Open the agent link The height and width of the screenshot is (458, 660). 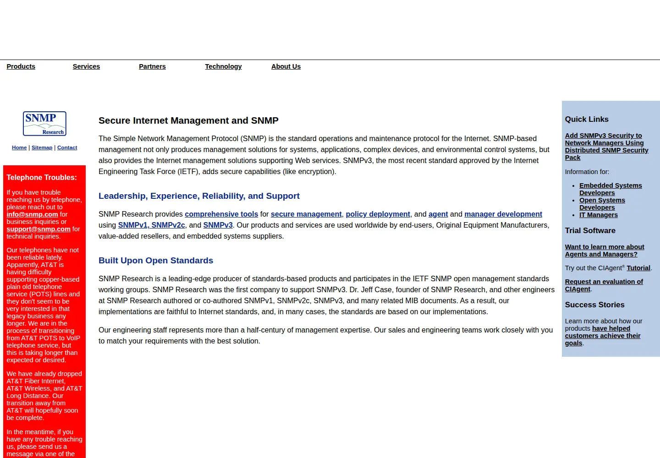pyautogui.click(x=438, y=214)
